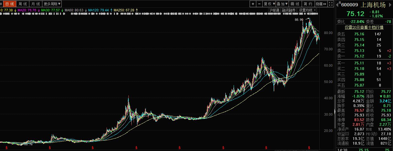This screenshot has width=393, height=151.
Task: Click 跌停 value 68.34
Action: point(386,120)
